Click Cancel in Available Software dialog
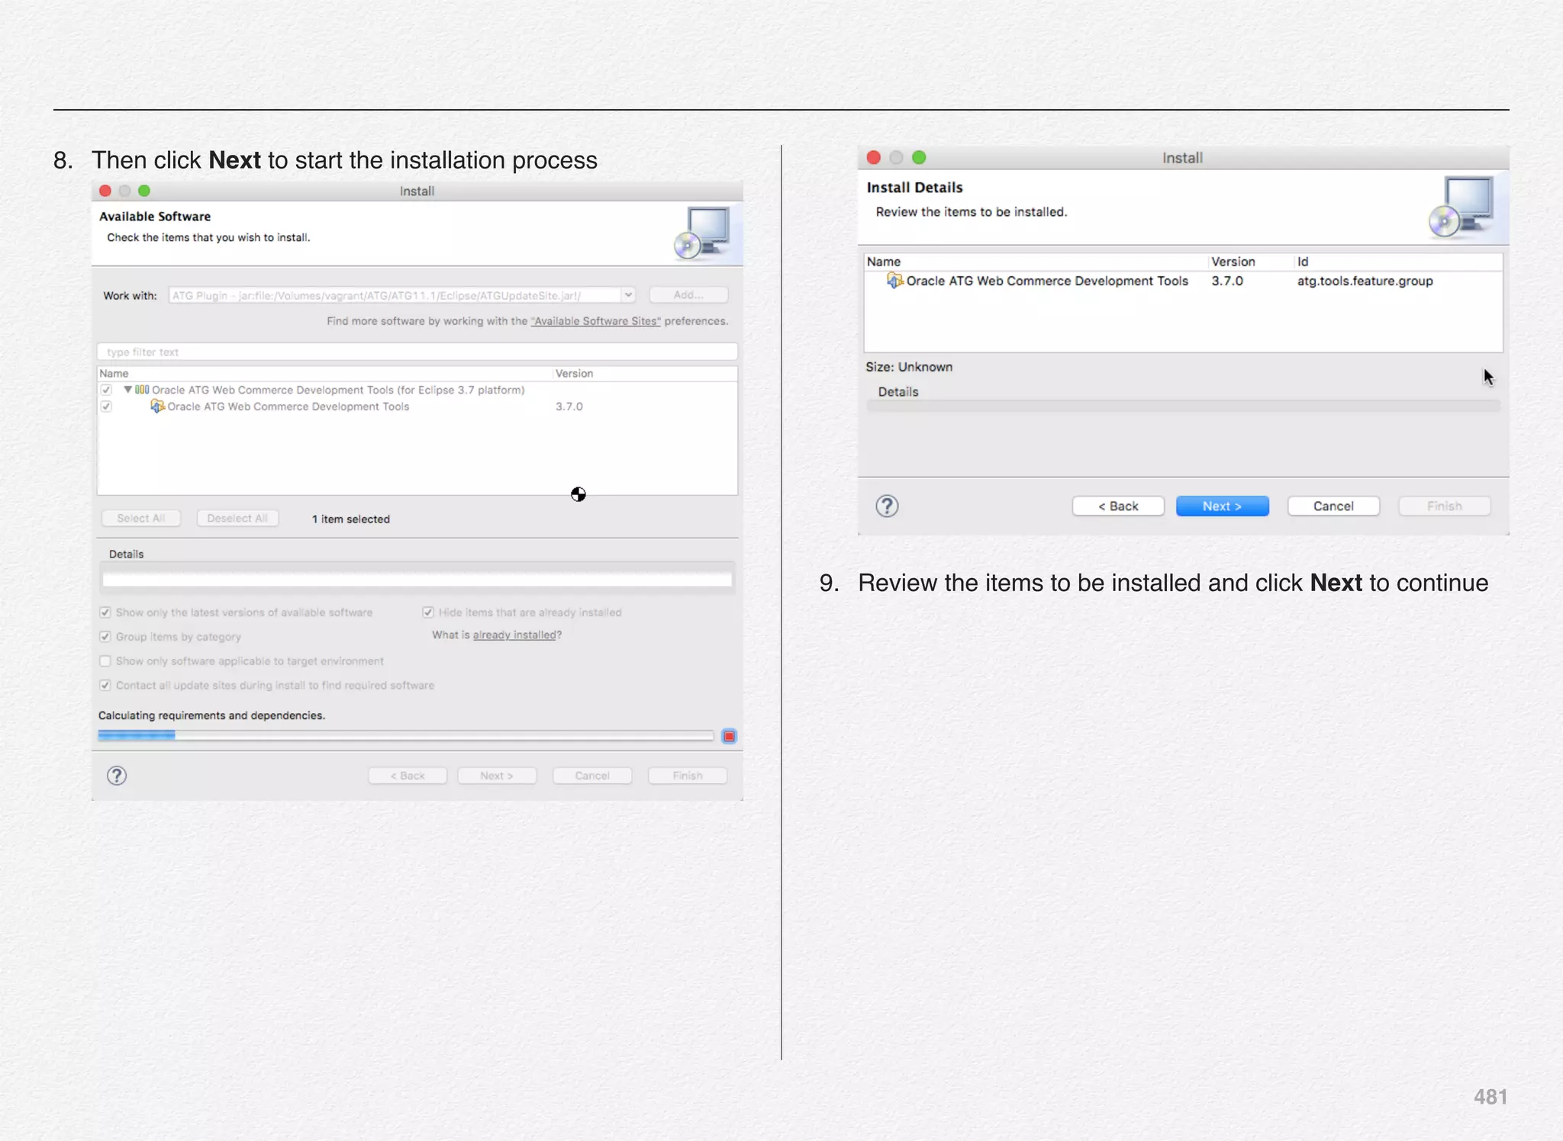The image size is (1563, 1141). click(592, 776)
